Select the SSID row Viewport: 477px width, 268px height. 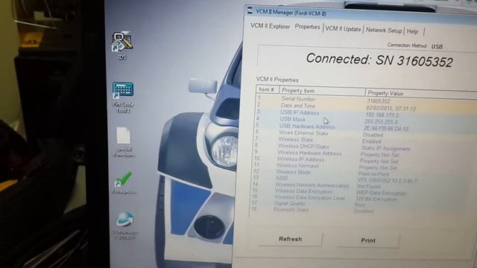[363, 179]
